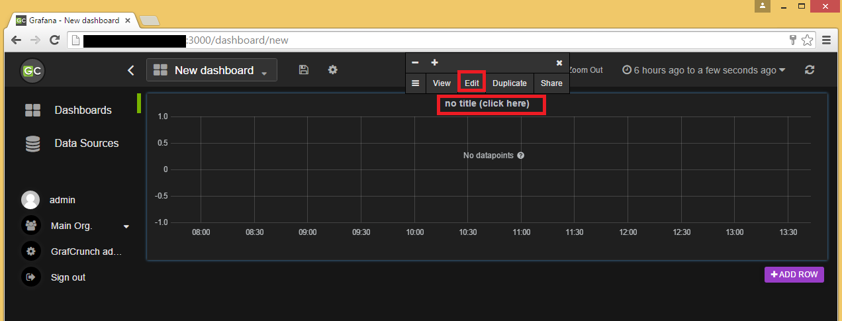Screen dimensions: 842x321
Task: Open a new browser tab
Action: tap(149, 21)
